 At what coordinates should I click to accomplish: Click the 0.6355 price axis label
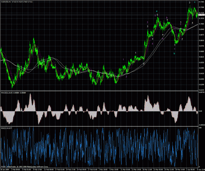(x=201, y=79)
